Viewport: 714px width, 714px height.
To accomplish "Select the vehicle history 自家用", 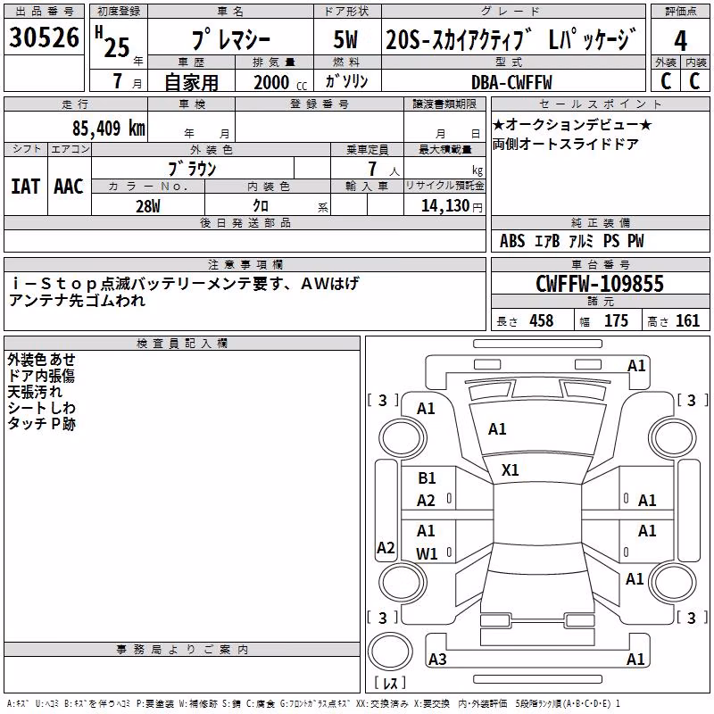I will 191,82.
